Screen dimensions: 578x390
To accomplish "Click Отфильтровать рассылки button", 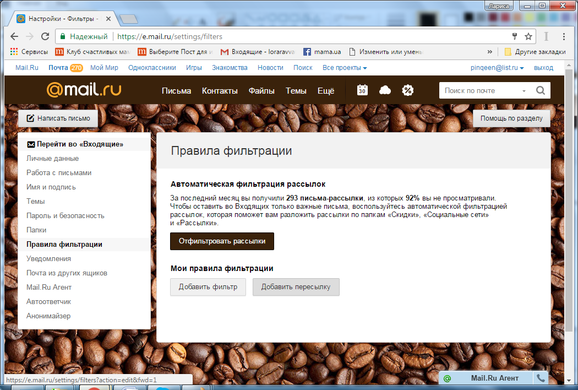I will point(222,241).
